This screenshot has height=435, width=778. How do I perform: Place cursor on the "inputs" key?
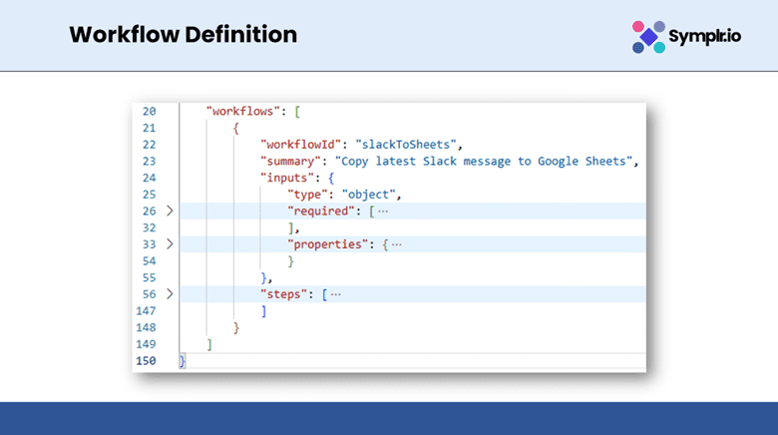pyautogui.click(x=286, y=178)
